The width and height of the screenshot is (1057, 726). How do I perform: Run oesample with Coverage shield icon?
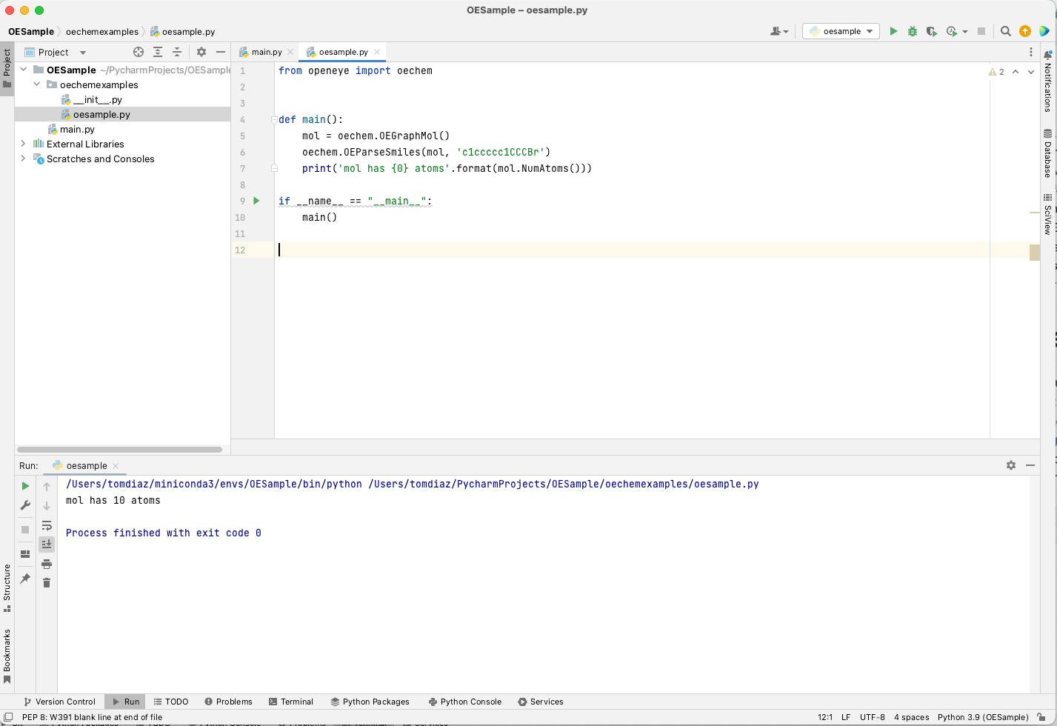click(x=932, y=32)
